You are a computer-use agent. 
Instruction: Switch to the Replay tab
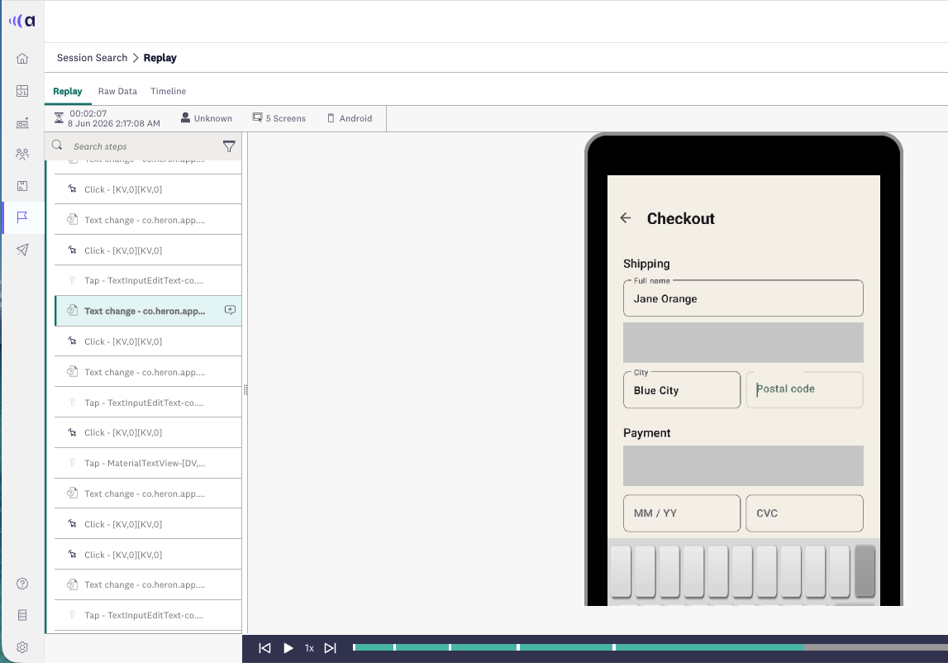(x=67, y=91)
